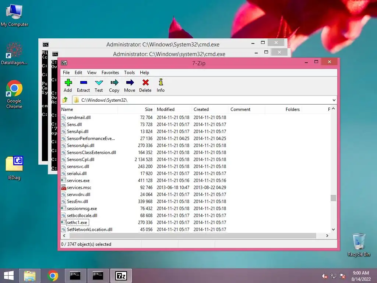This screenshot has width=377, height=283.
Task: Click the Comment column header
Action: (247, 109)
